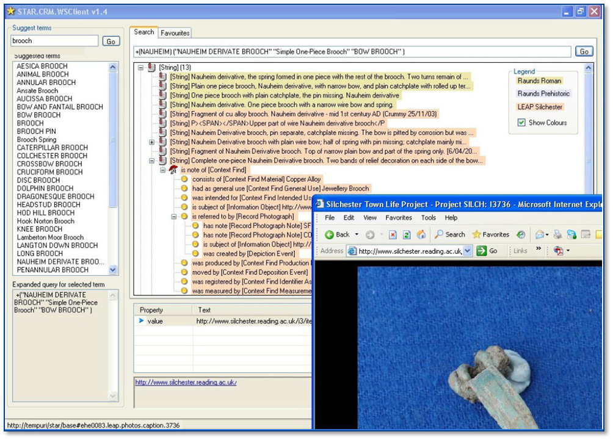Select BOW AND FANTAIL BROOCH term
This screenshot has height=440, width=613.
[60, 107]
